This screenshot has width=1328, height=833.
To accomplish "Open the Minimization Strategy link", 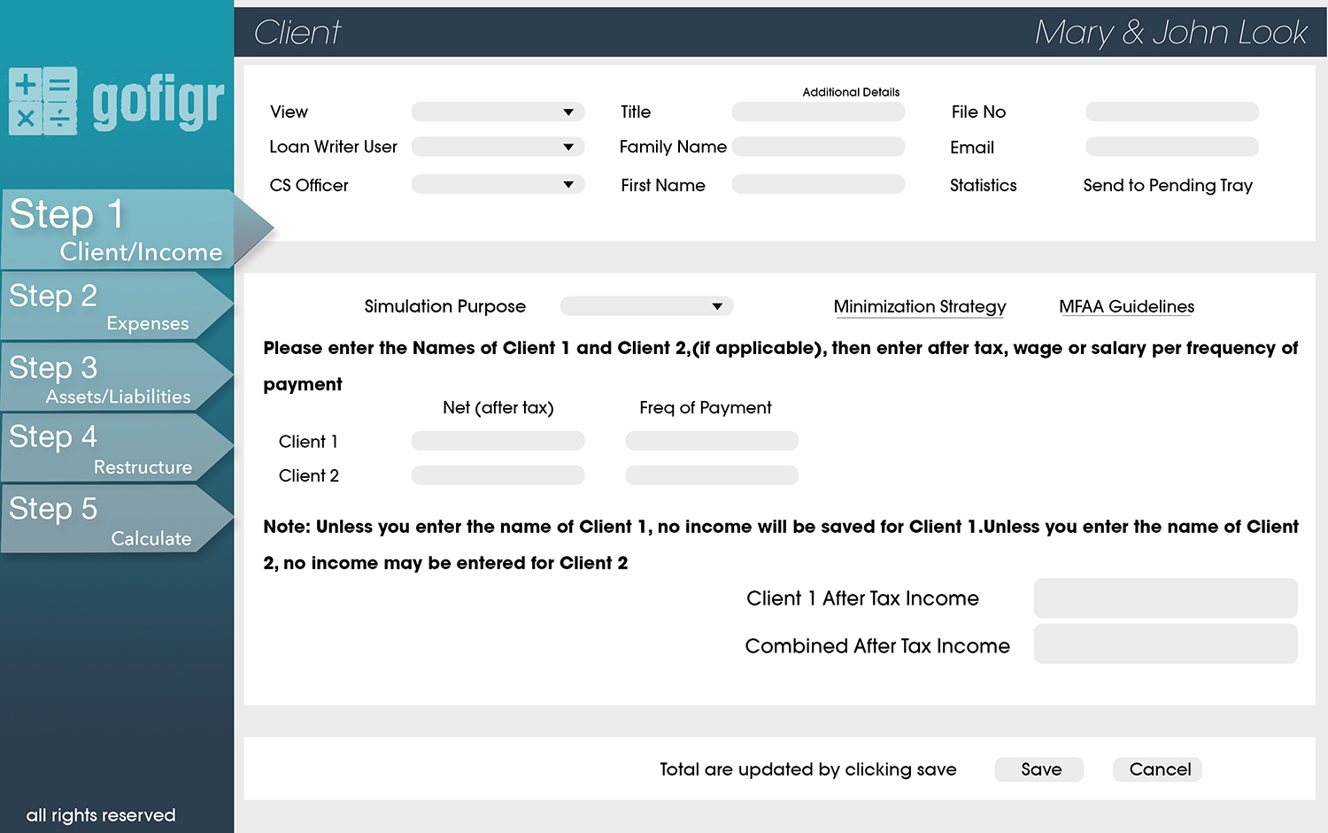I will pos(920,306).
